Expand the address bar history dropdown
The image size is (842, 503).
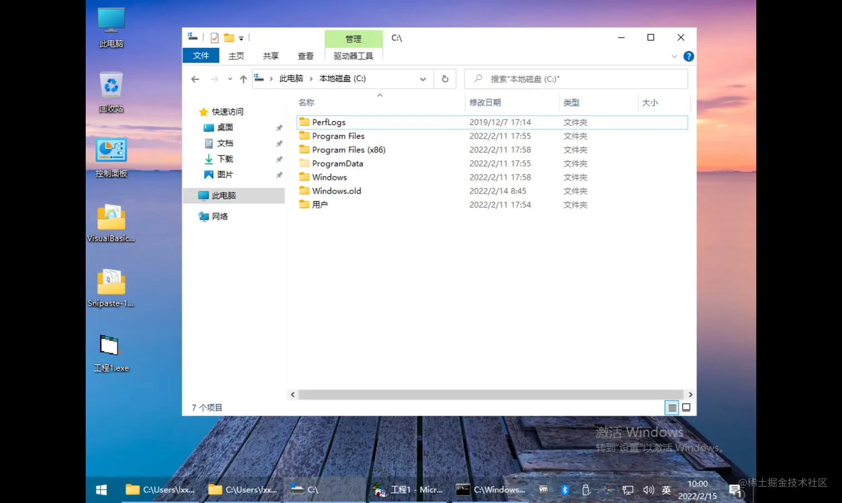[x=423, y=79]
